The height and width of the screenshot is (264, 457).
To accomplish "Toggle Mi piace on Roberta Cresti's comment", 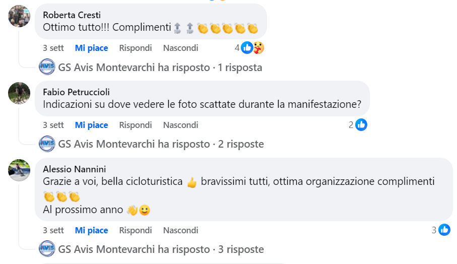I will pyautogui.click(x=91, y=48).
